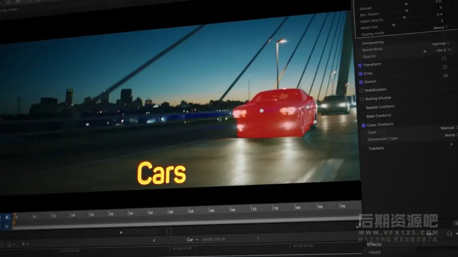Image resolution: width=458 pixels, height=257 pixels.
Task: Click the Distort parallelogram icon
Action: pos(446,76)
